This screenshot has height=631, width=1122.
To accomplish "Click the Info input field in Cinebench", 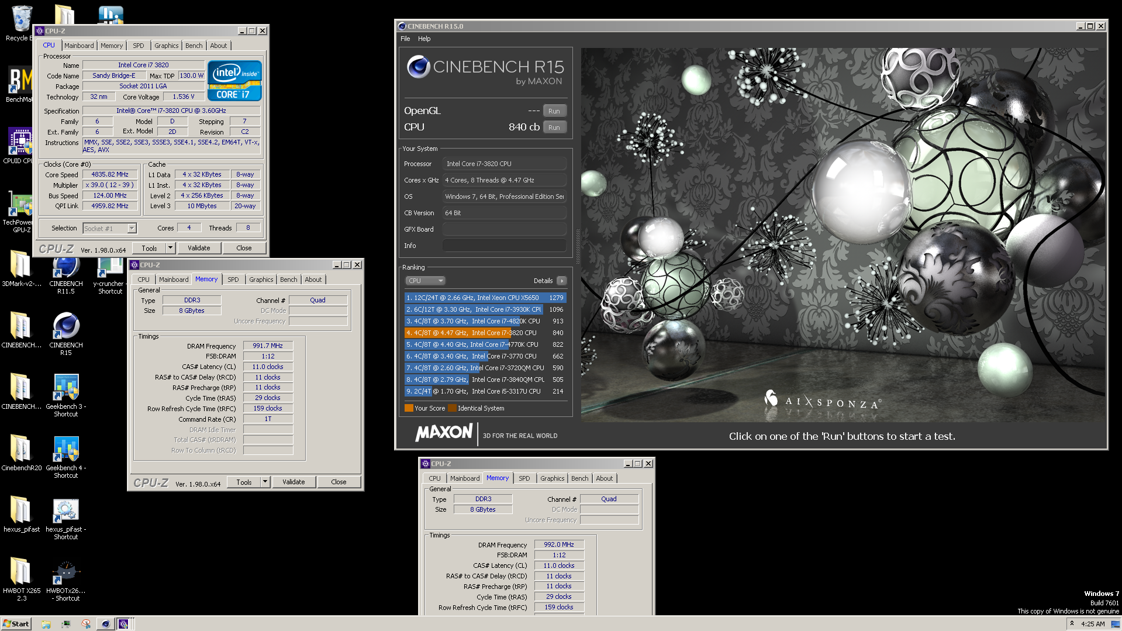I will (504, 246).
